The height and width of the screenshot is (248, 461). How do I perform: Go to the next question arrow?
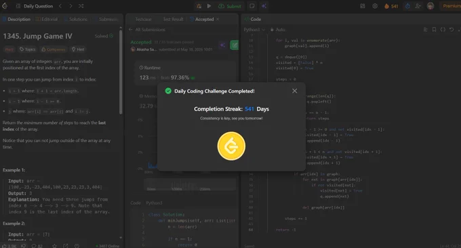coord(71,6)
